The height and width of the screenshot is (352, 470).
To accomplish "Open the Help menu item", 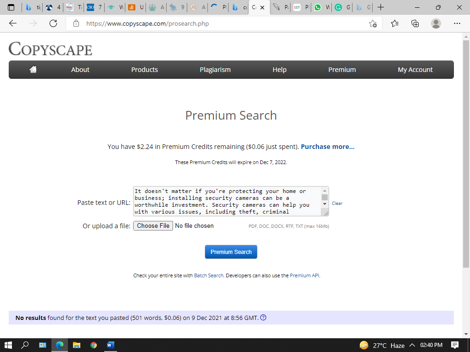I will coord(280,70).
